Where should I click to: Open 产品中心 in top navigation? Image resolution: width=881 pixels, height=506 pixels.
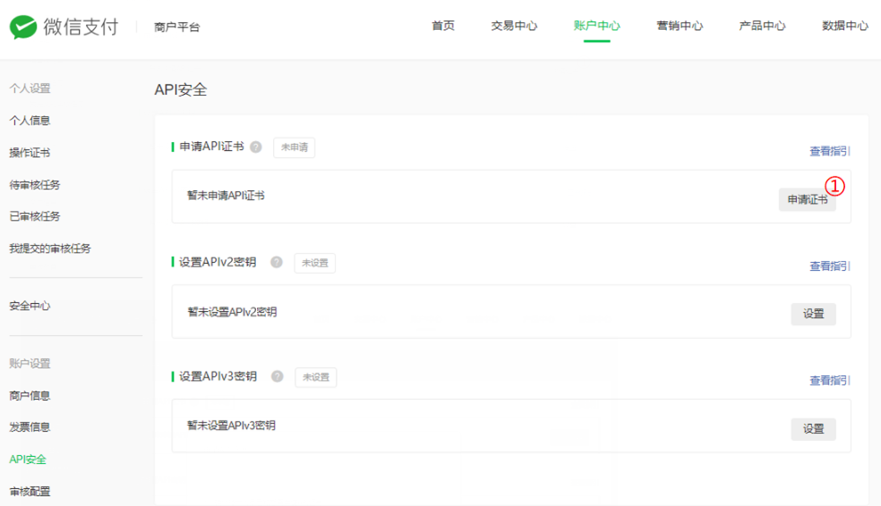coord(762,26)
